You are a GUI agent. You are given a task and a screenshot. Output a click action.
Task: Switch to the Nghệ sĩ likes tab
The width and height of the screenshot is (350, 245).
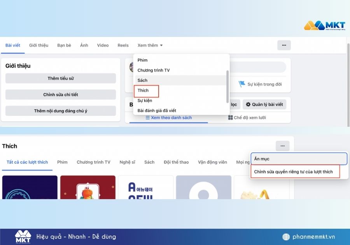[127, 162]
